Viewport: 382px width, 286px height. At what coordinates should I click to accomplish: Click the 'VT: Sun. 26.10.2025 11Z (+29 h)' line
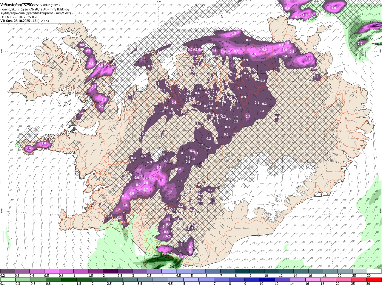point(24,21)
